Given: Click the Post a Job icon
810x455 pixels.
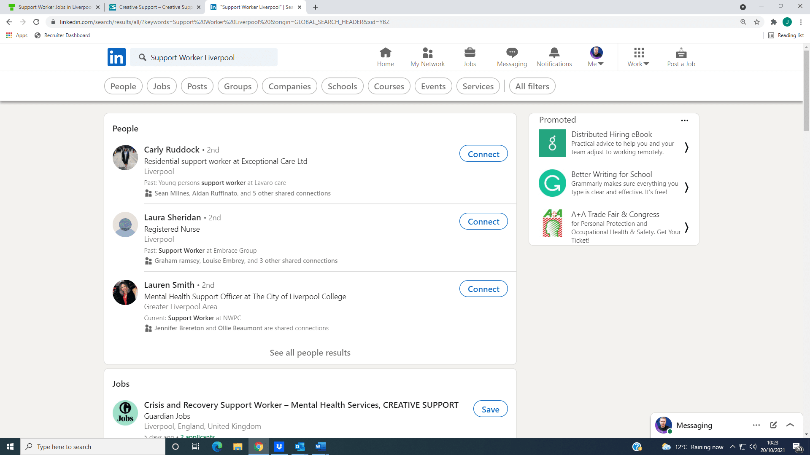Looking at the screenshot, I should 681,53.
